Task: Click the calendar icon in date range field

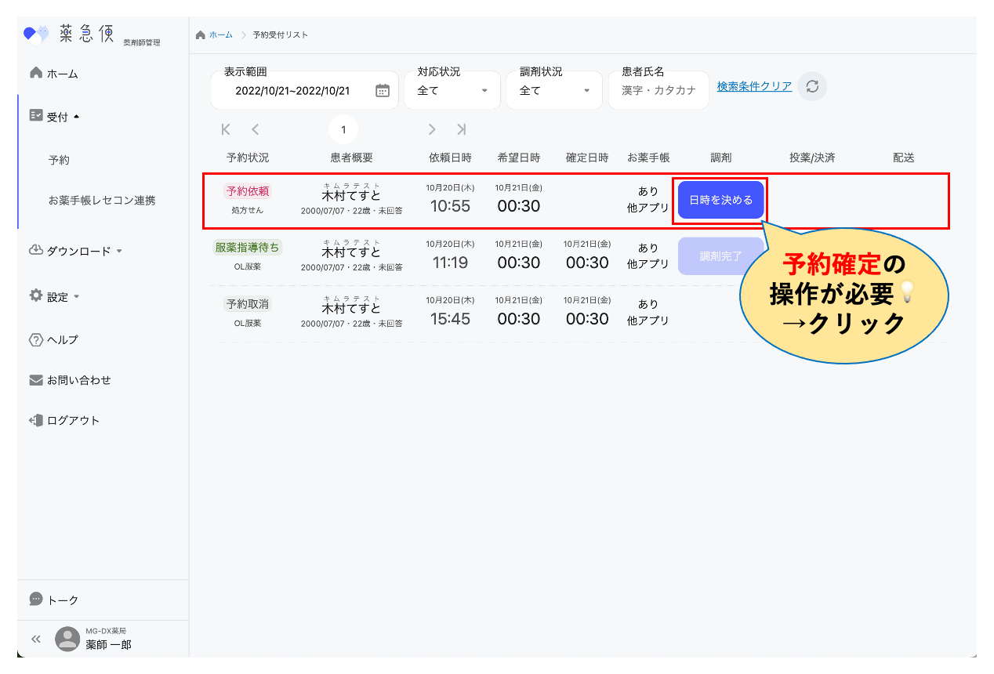Action: tap(383, 90)
